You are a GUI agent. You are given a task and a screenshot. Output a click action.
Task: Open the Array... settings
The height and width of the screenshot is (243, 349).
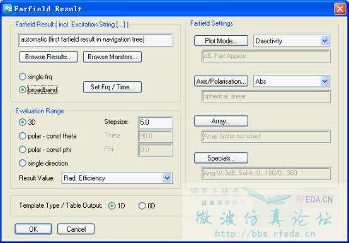click(x=221, y=121)
